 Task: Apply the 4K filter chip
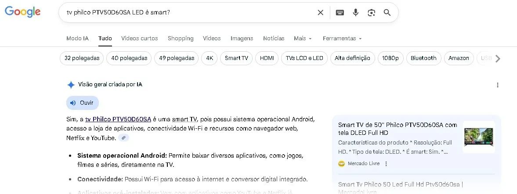tap(210, 58)
